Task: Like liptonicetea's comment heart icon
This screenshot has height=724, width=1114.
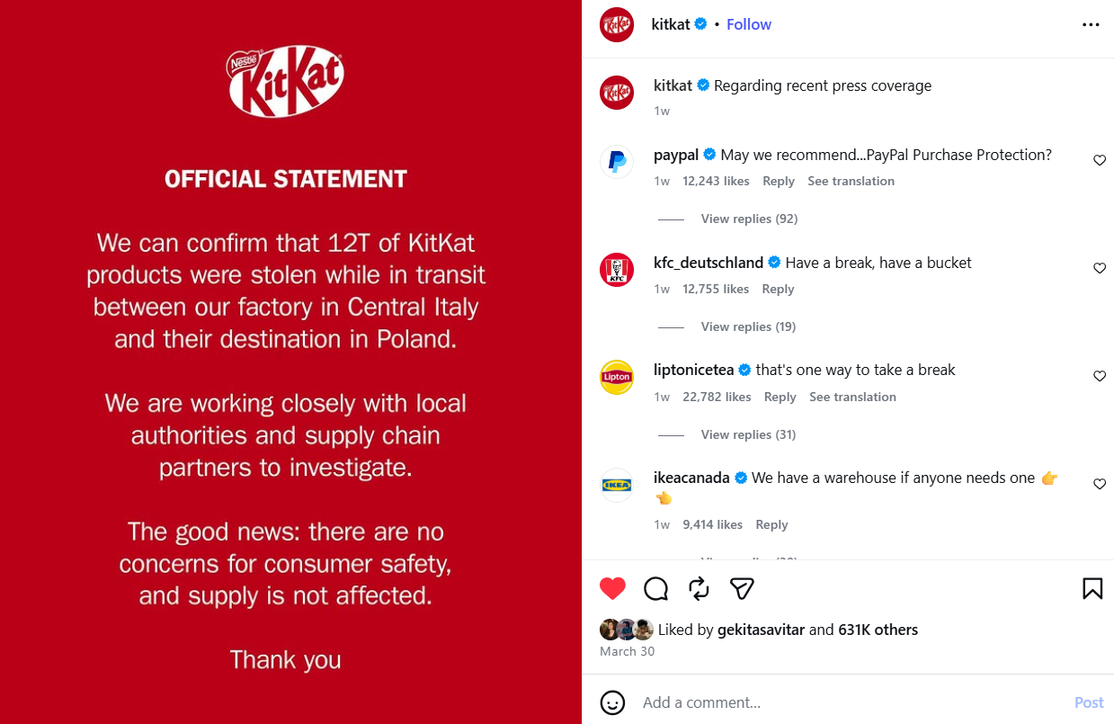Action: click(1100, 376)
